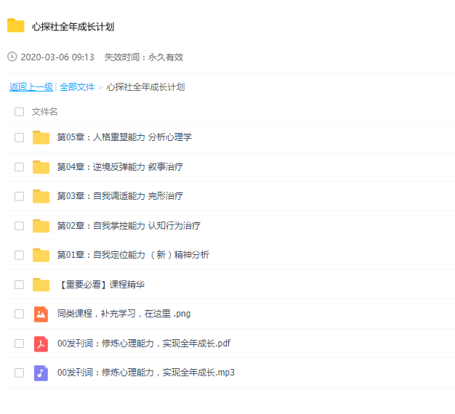Check the box for 第04章 folder

19,167
